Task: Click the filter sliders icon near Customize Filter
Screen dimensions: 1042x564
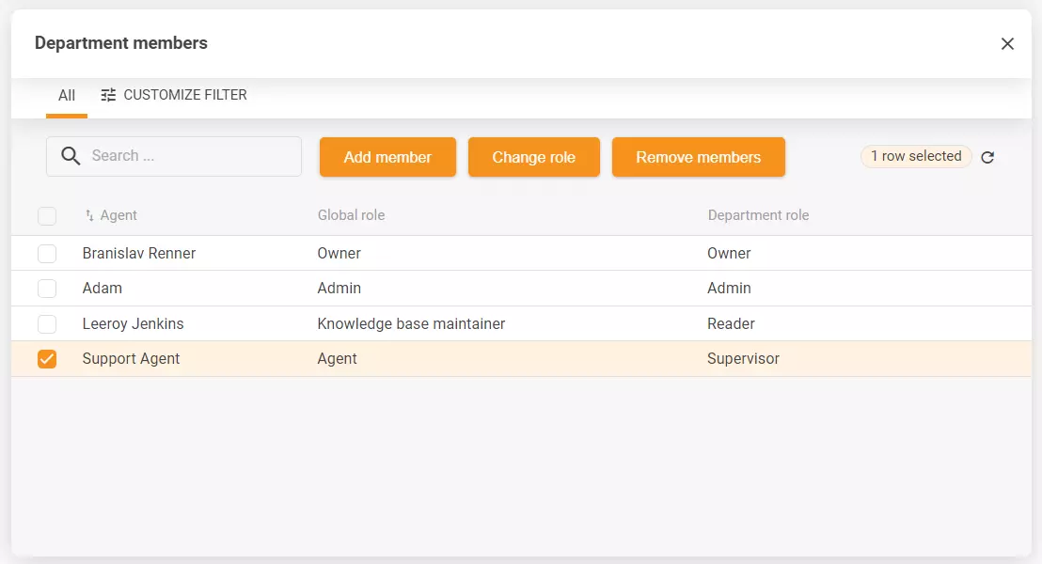Action: pos(108,95)
